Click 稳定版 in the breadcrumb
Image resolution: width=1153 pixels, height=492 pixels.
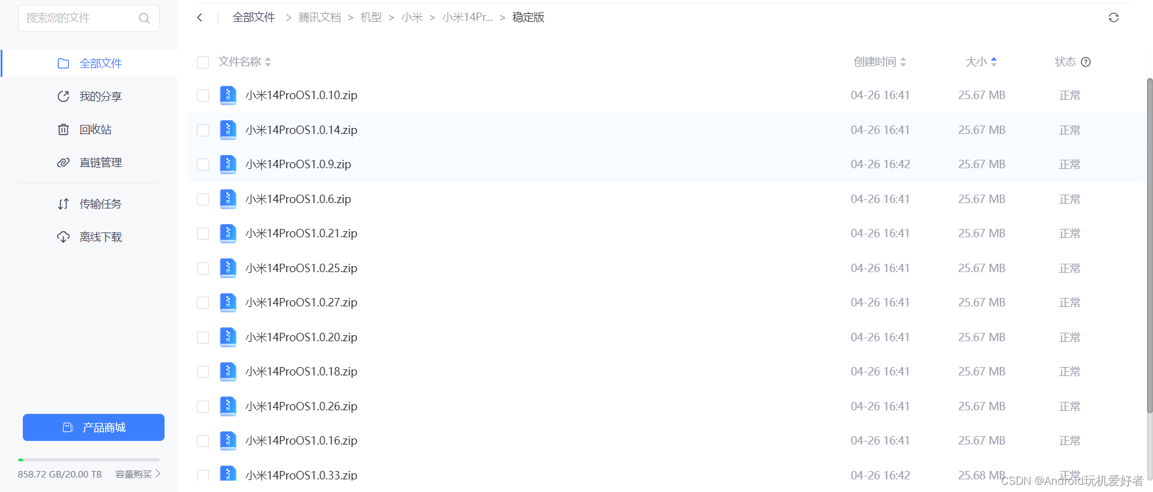coord(528,17)
